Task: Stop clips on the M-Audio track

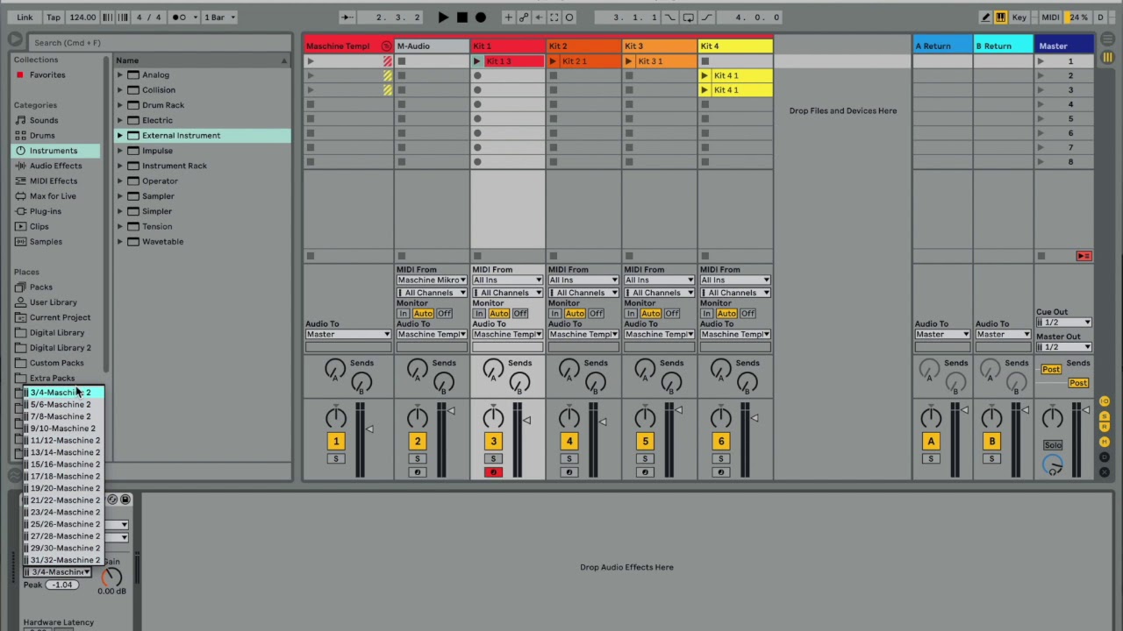Action: point(401,256)
